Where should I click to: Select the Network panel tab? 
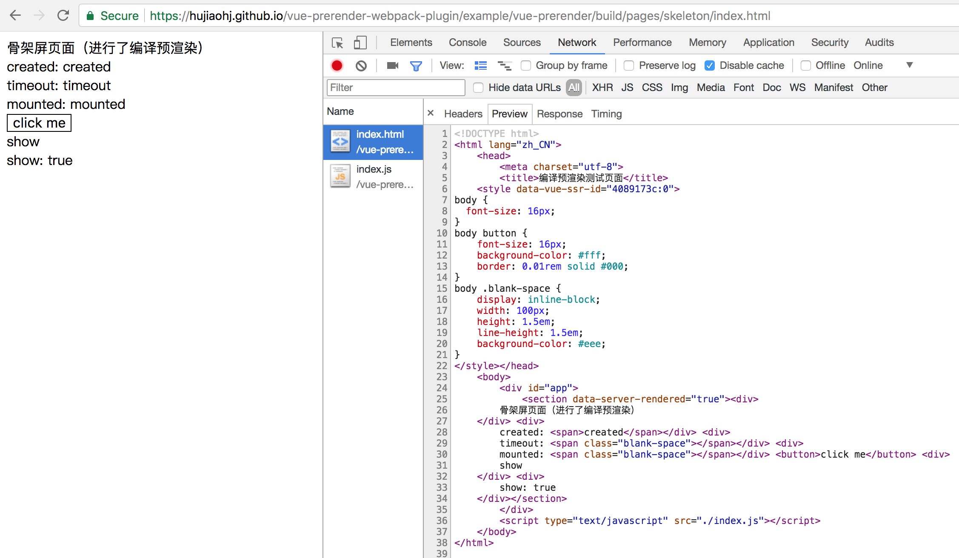[x=577, y=43]
